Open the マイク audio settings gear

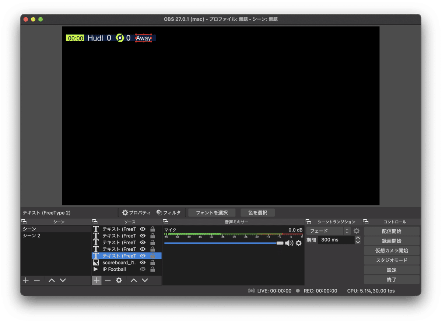click(299, 243)
